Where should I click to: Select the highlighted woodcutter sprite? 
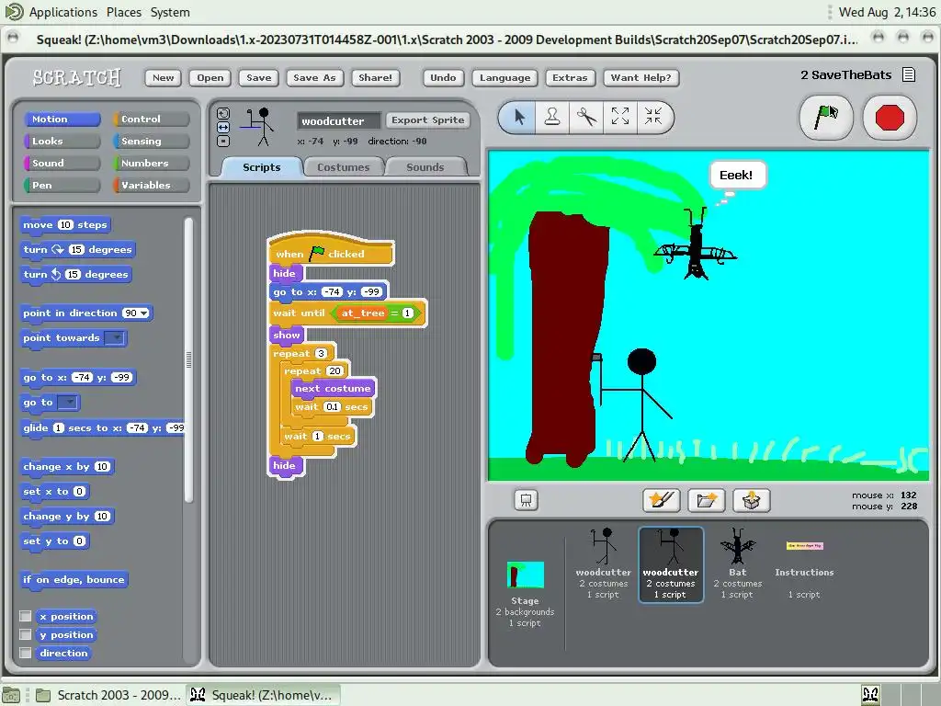pyautogui.click(x=670, y=564)
